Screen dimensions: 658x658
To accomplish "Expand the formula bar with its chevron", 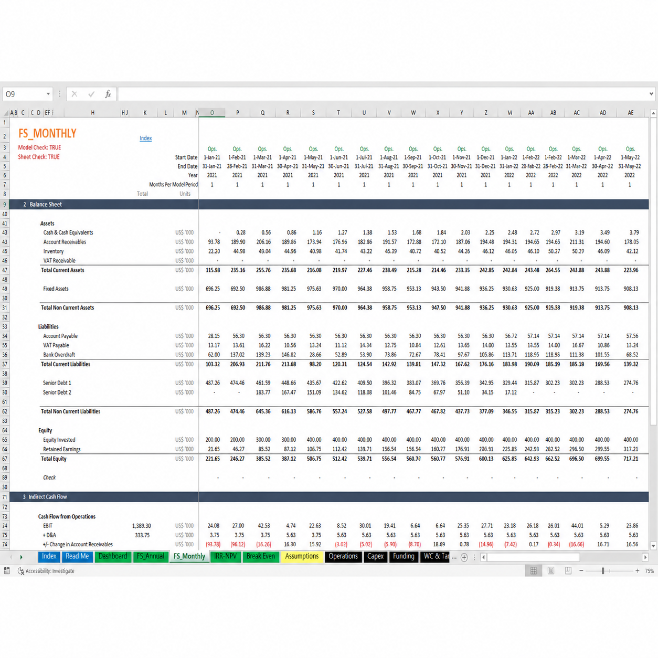I will pyautogui.click(x=651, y=94).
